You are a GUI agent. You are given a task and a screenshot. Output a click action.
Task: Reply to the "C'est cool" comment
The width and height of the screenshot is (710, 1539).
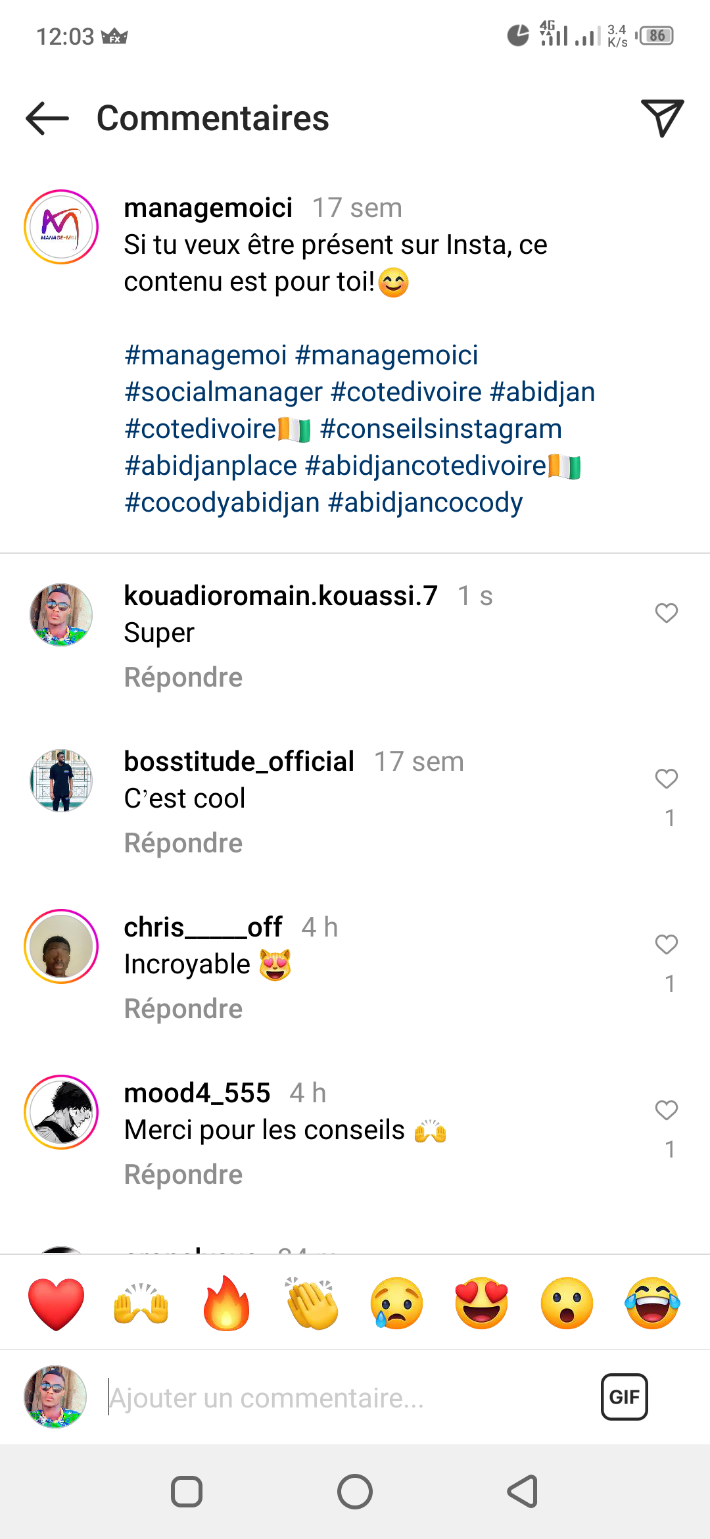(x=183, y=843)
